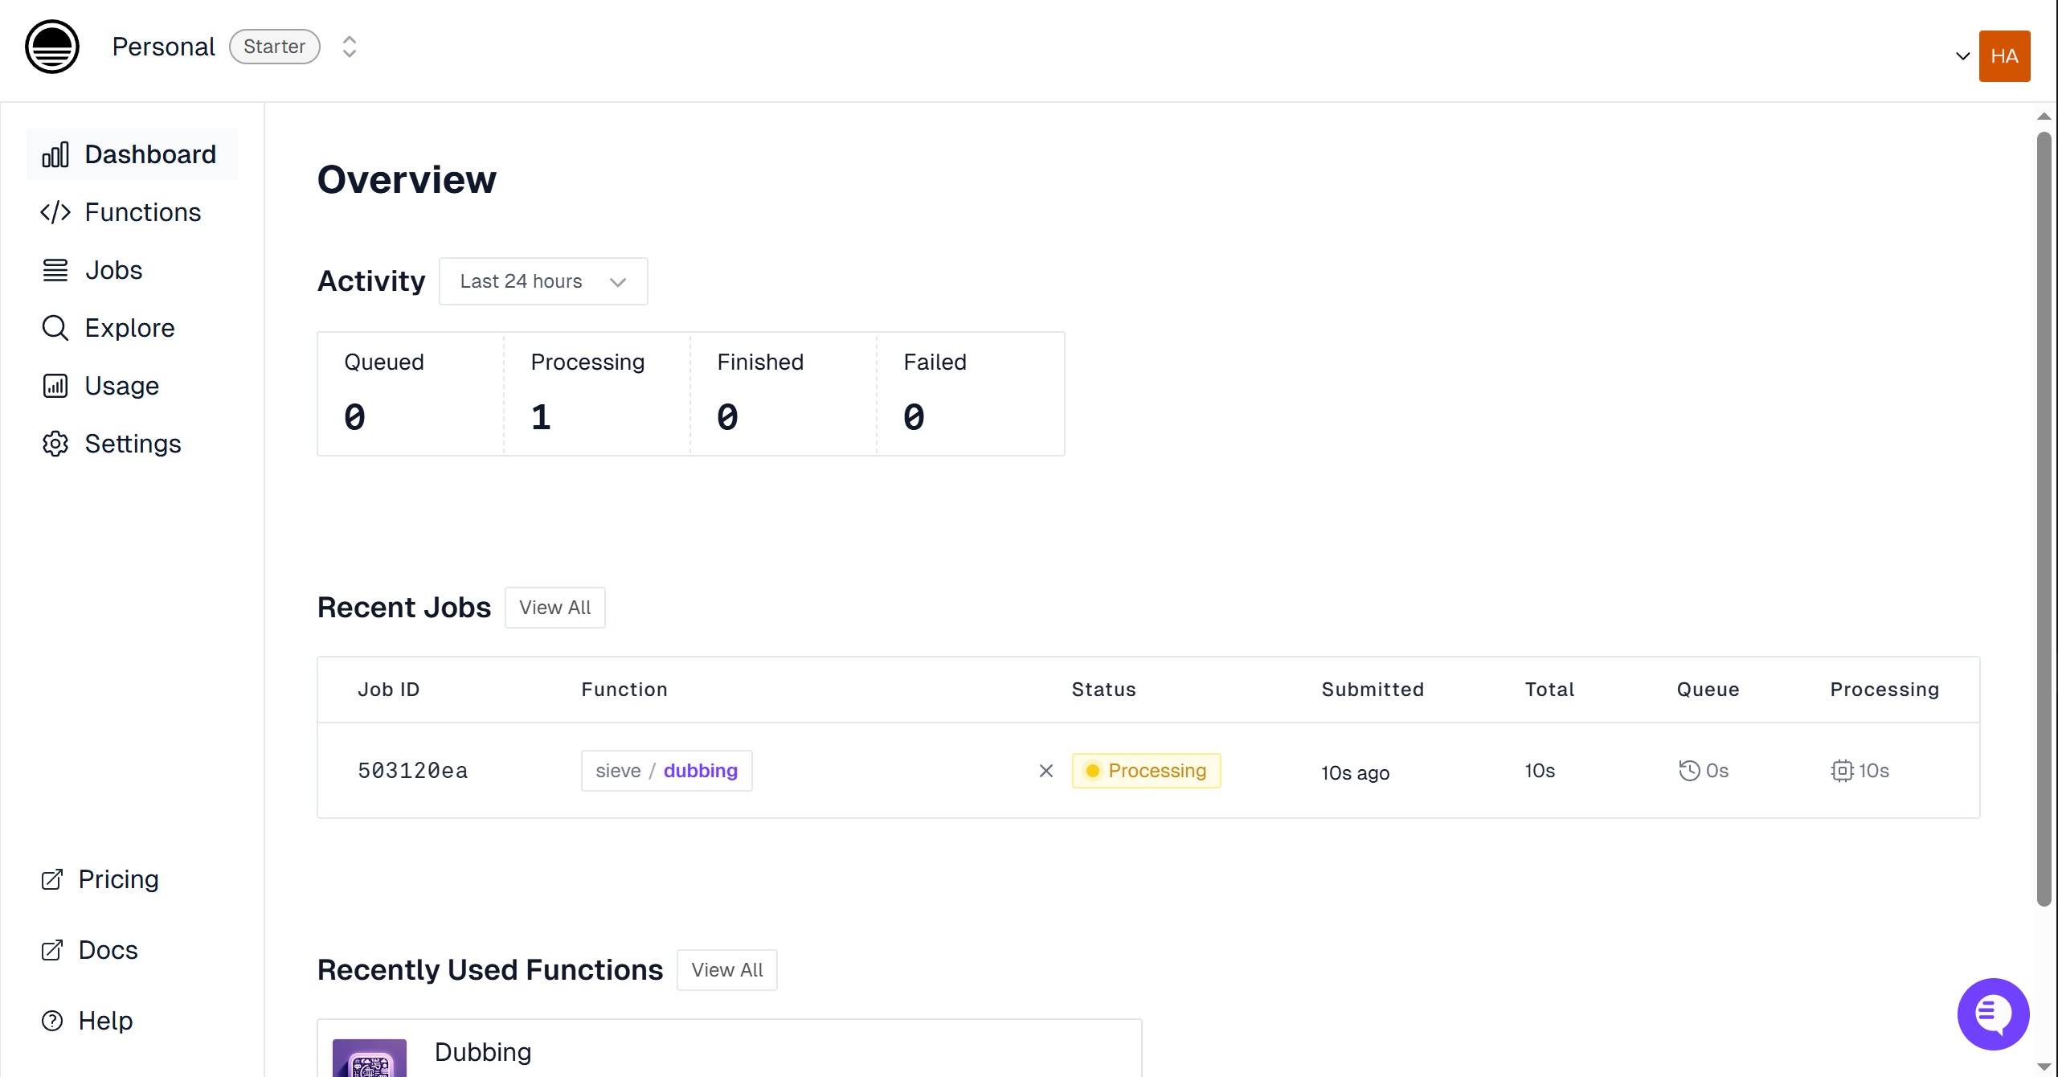Image resolution: width=2058 pixels, height=1077 pixels.
Task: Open the Help sidebar item
Action: pos(104,1021)
